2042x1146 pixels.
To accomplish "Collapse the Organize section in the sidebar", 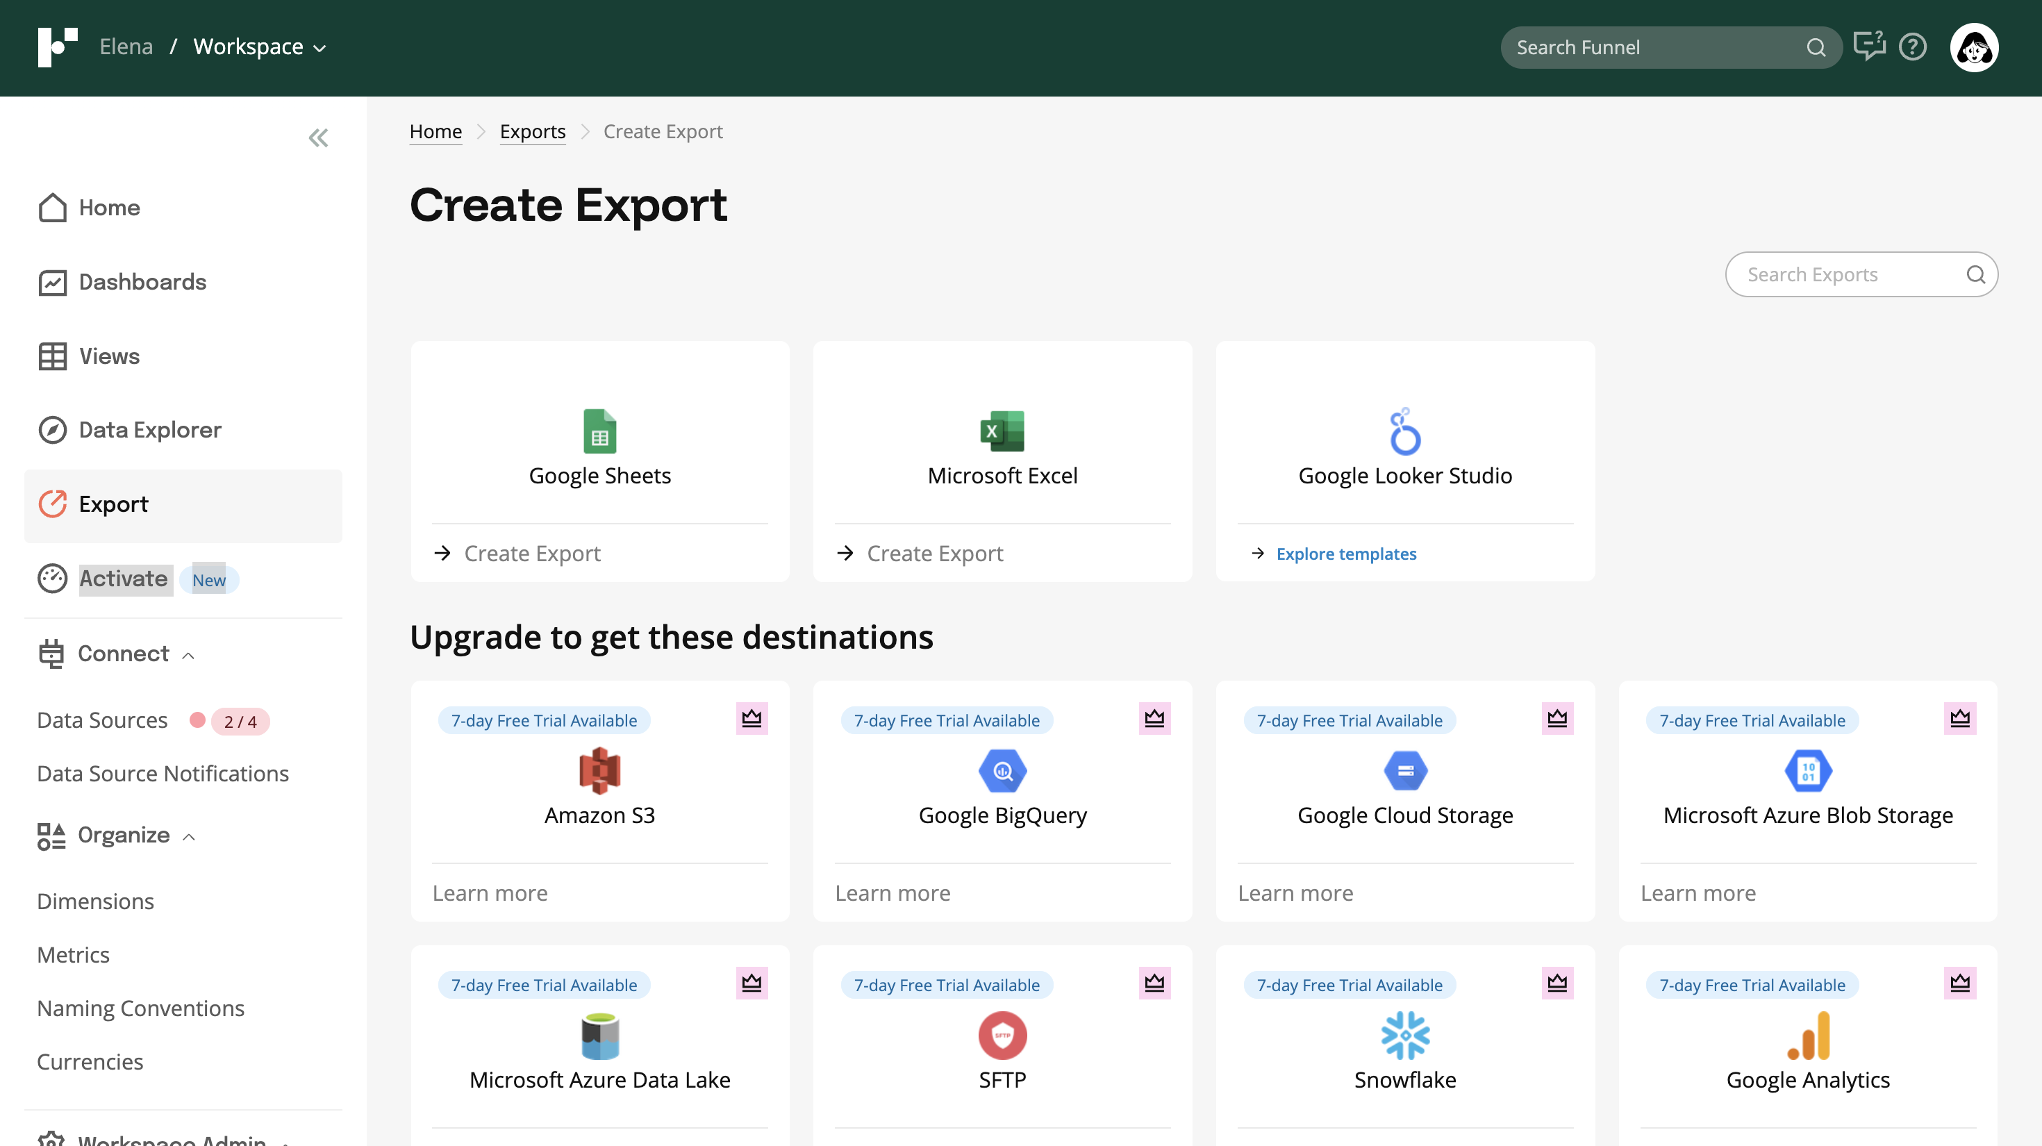I will click(189, 837).
